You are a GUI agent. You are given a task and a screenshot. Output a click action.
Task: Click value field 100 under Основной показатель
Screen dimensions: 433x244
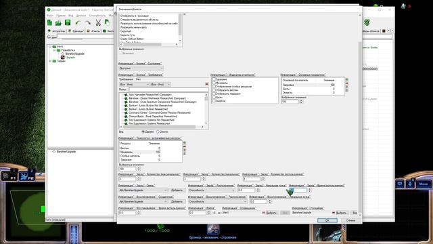(290, 102)
